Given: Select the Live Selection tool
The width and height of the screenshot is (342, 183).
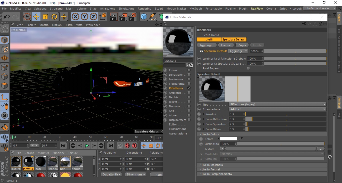Looking at the screenshot, I should coord(27,17).
